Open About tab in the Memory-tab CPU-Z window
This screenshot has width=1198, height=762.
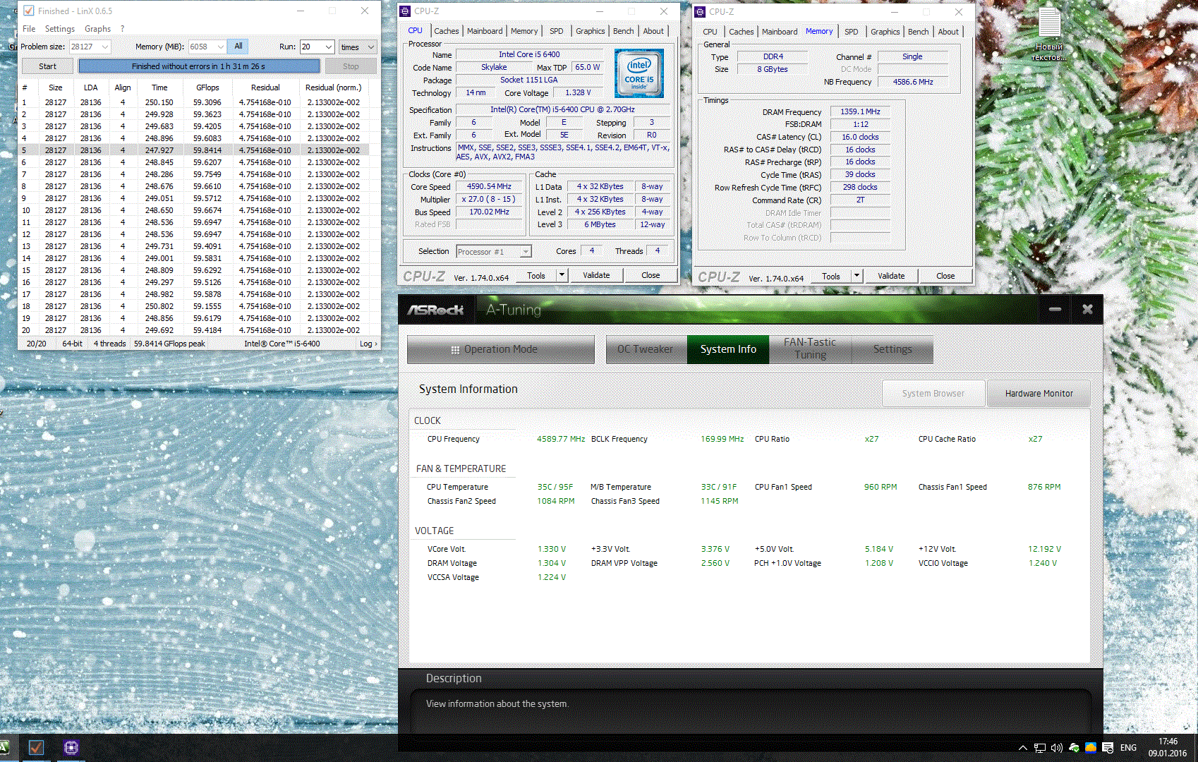point(948,32)
